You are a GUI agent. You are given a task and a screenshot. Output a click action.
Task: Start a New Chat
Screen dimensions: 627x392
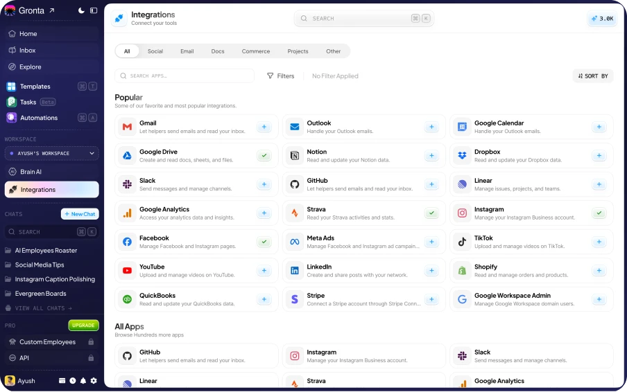click(x=80, y=214)
